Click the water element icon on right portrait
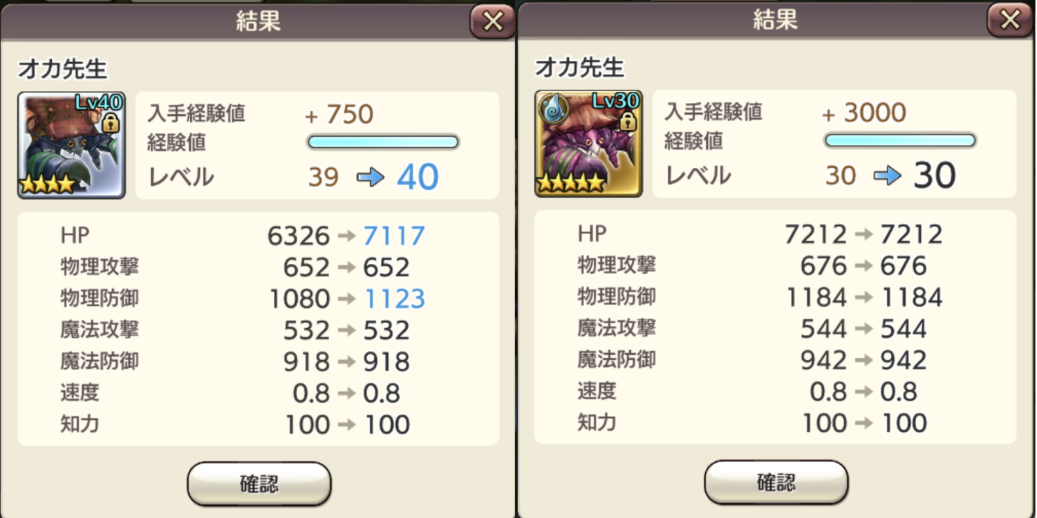This screenshot has width=1037, height=518. point(553,107)
